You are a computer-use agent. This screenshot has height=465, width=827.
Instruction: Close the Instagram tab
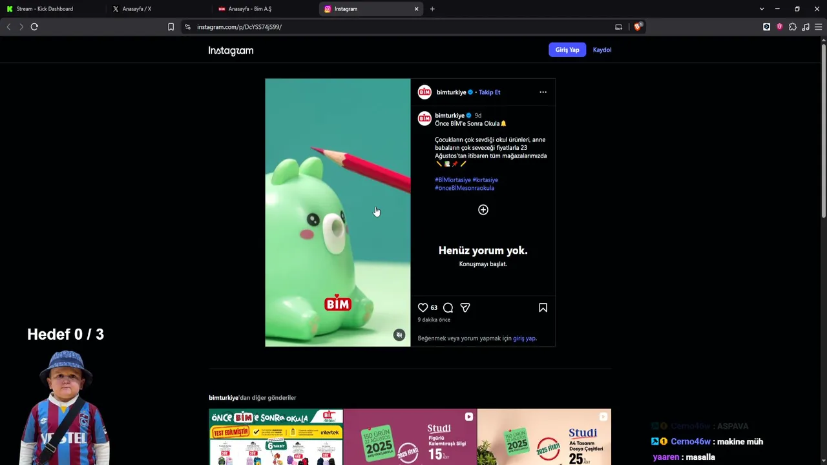pyautogui.click(x=416, y=9)
